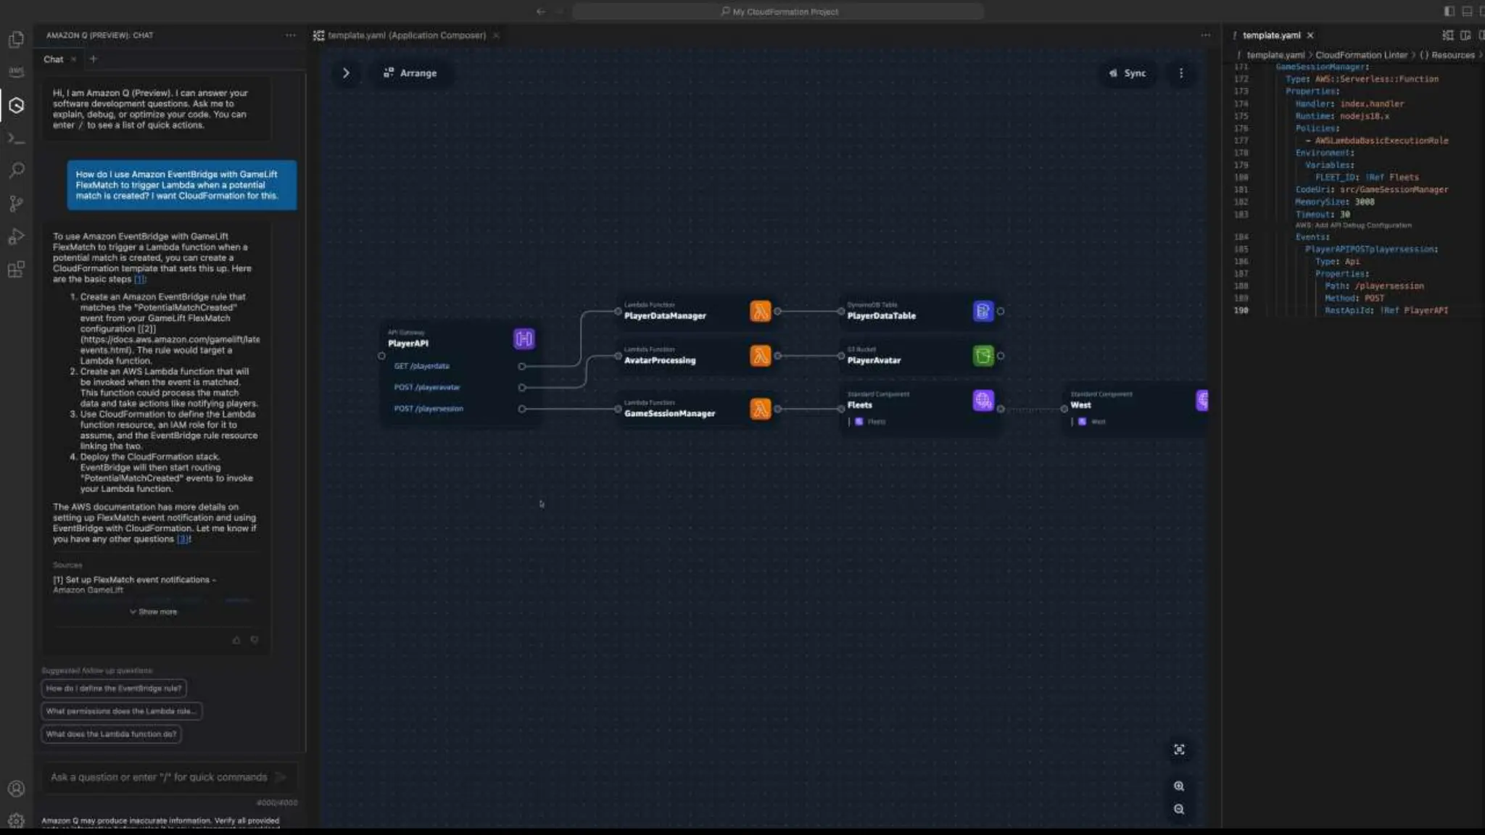Click suggestion 'How do I define the EventBridge rule?'
This screenshot has height=835, width=1485.
[114, 689]
